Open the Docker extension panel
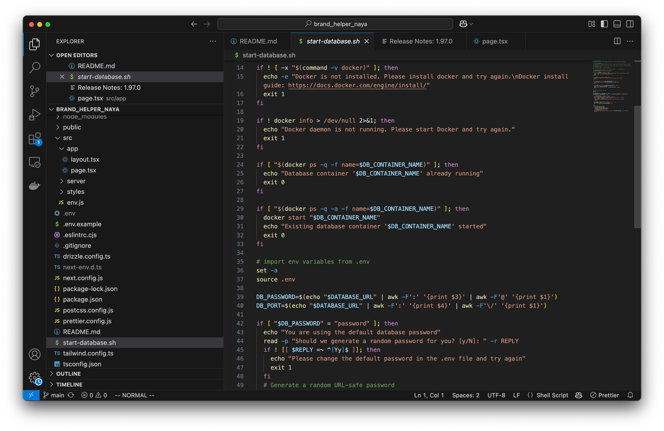The height and width of the screenshot is (431, 664). click(x=34, y=186)
